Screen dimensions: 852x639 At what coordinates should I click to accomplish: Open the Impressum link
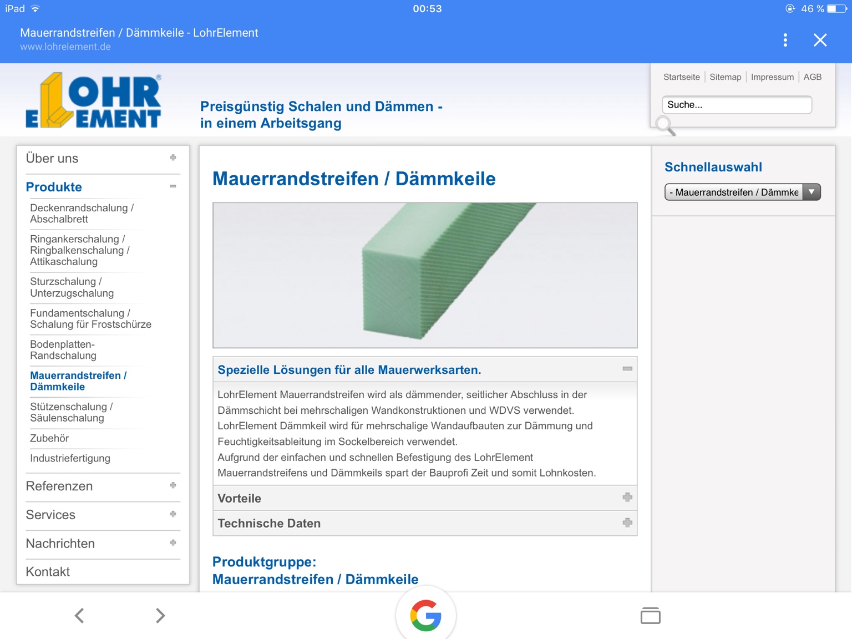(x=772, y=77)
